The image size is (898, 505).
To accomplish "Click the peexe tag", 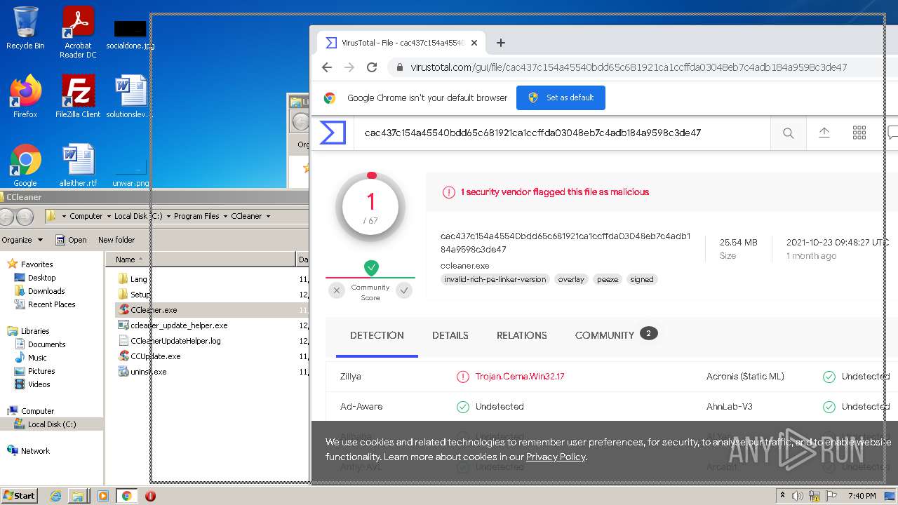I will point(608,279).
